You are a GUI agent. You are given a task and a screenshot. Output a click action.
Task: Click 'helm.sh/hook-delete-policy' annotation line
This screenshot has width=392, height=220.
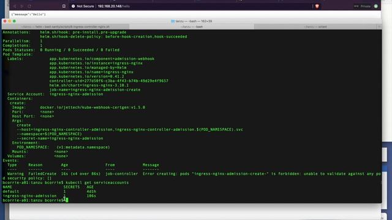tap(113, 37)
